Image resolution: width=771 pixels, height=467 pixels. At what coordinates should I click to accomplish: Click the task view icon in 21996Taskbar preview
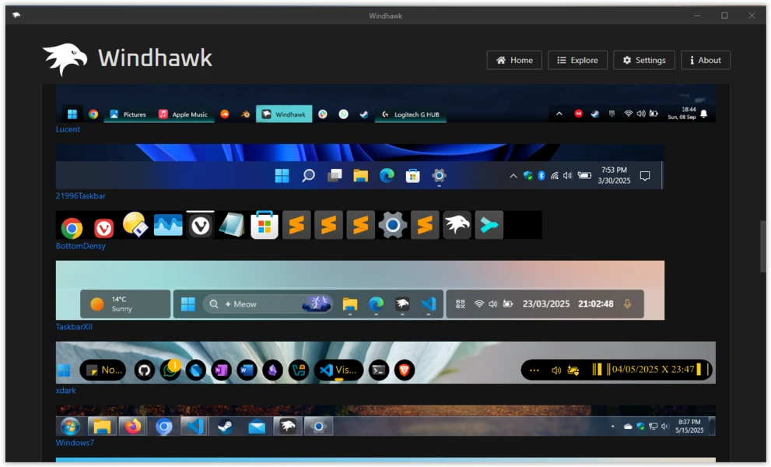coord(335,176)
